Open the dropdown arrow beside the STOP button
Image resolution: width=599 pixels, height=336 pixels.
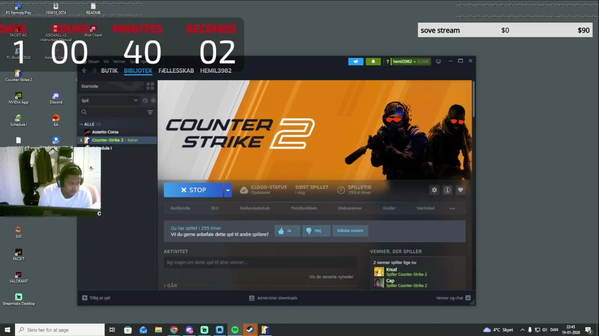227,190
